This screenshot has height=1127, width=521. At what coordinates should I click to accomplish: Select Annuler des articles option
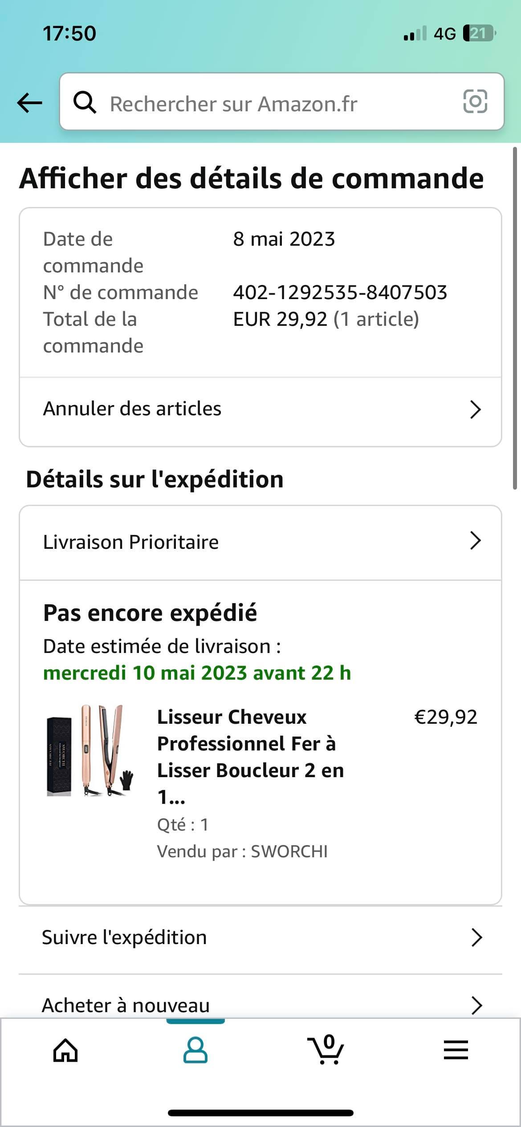132,409
